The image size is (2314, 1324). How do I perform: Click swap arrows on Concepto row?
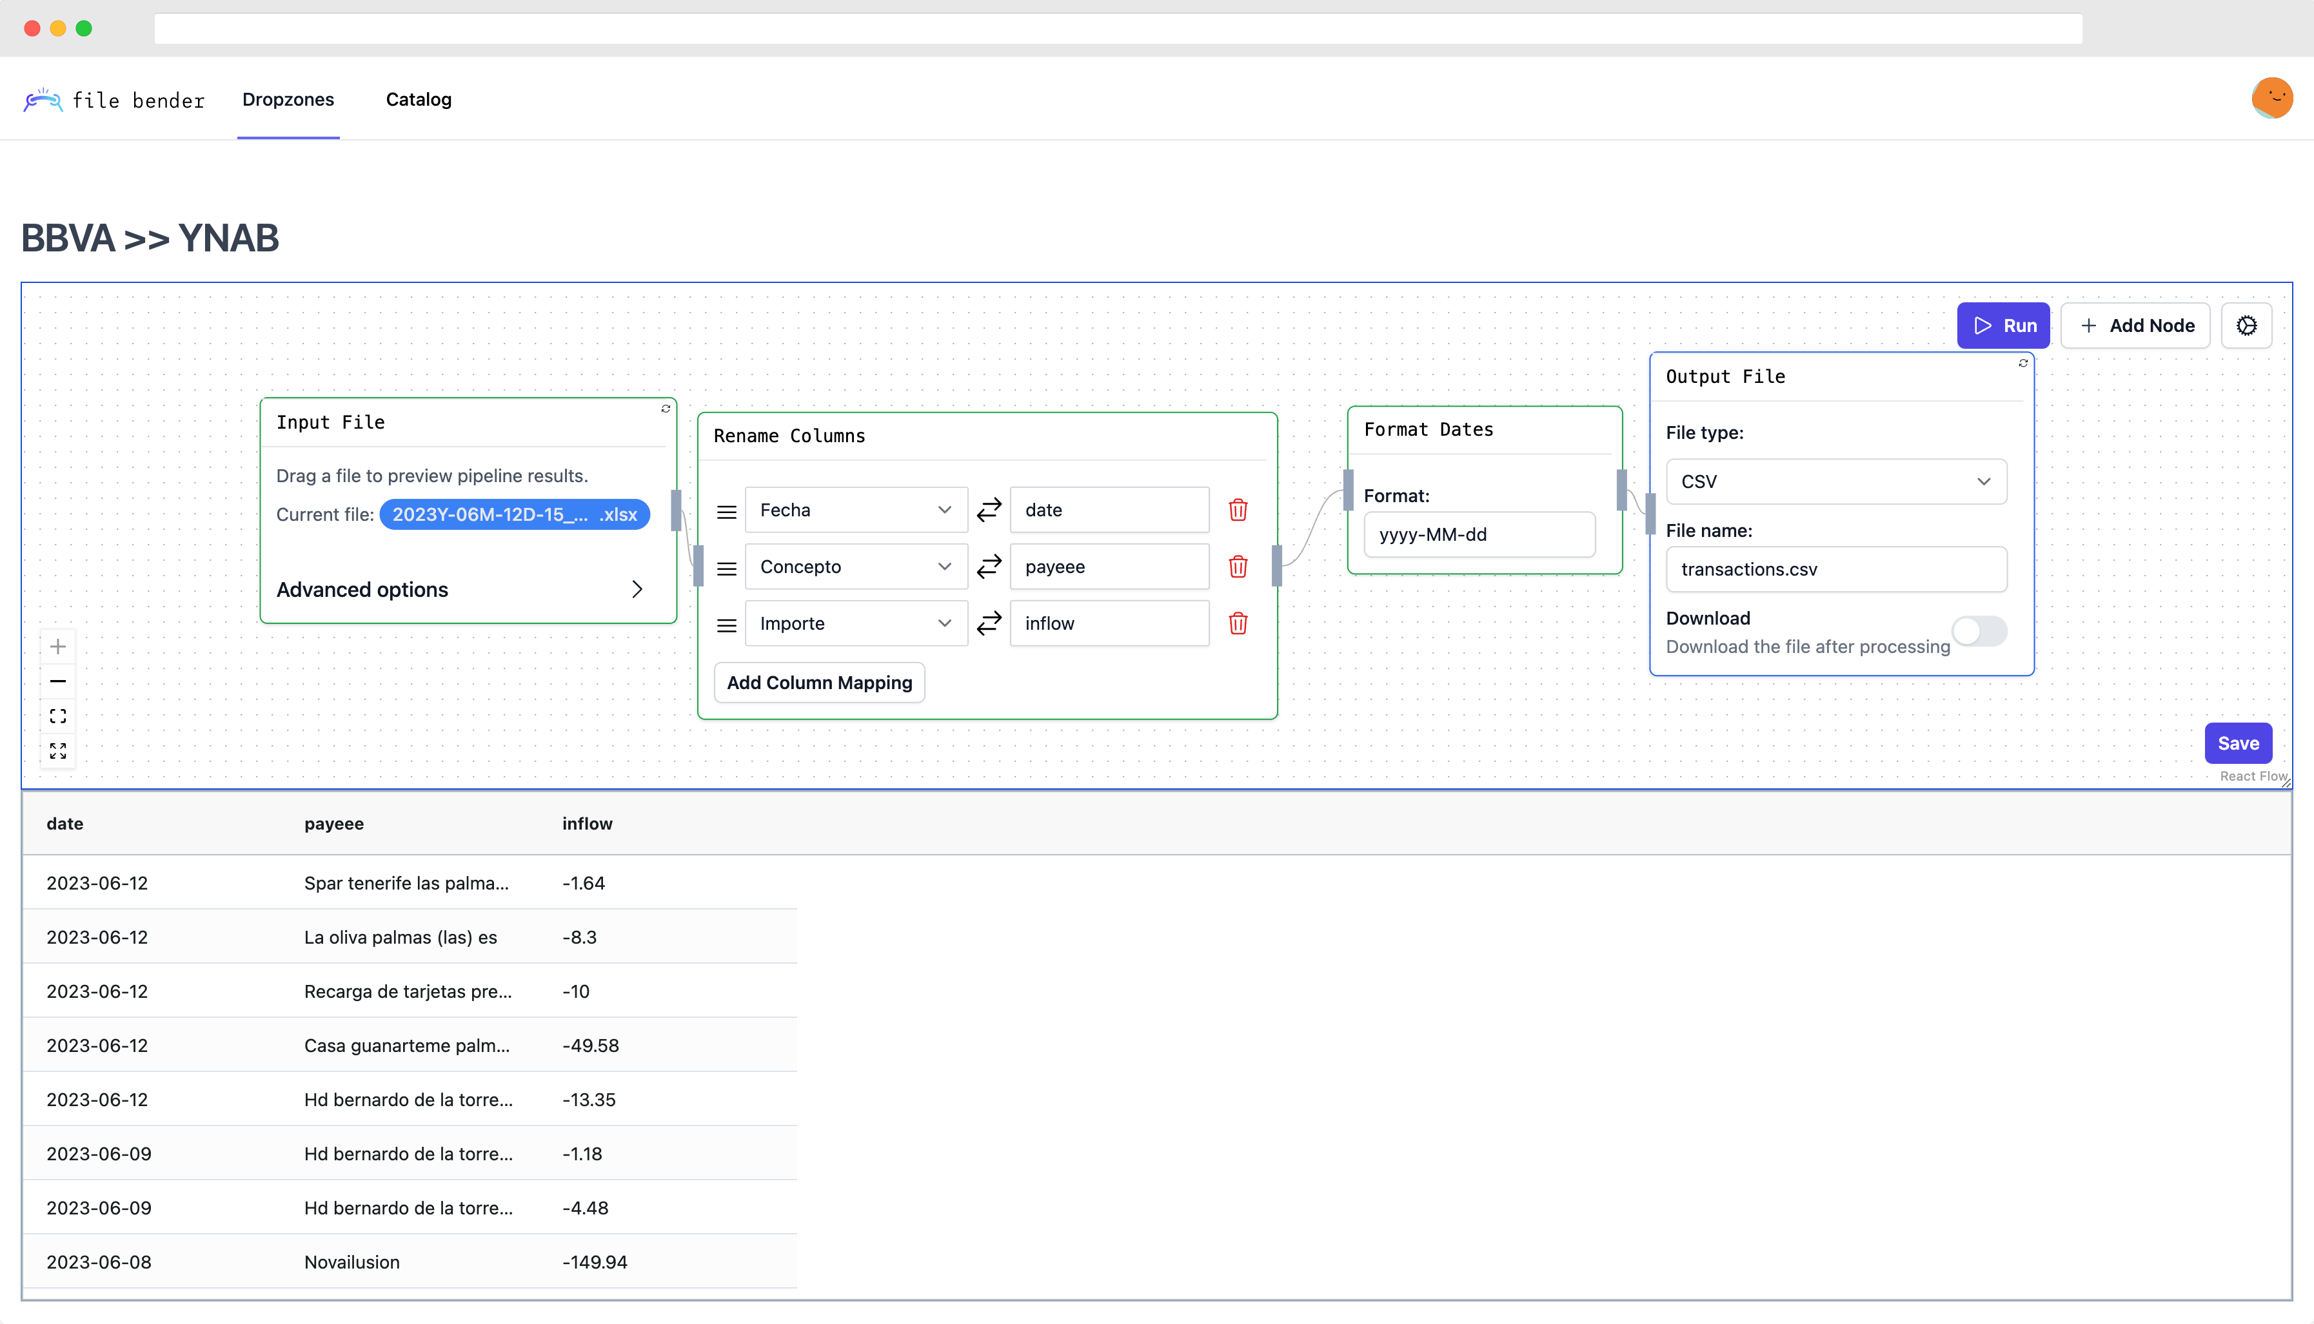989,567
